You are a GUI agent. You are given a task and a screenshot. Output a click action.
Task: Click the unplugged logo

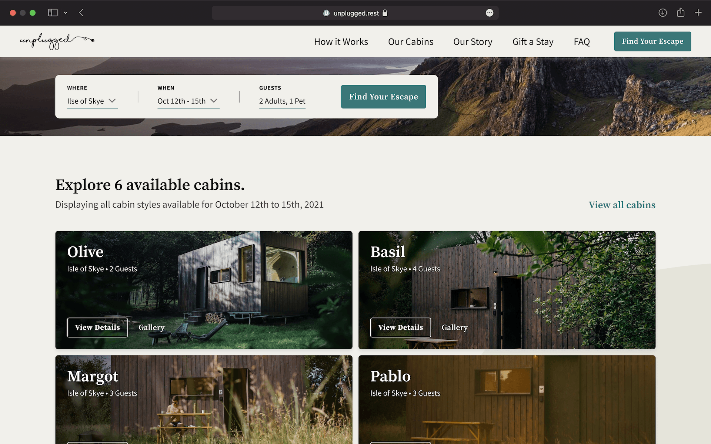pyautogui.click(x=57, y=41)
